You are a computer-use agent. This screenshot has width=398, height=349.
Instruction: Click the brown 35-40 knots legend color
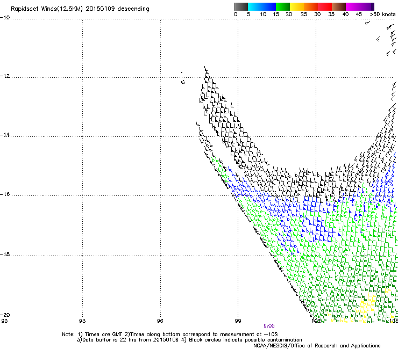click(339, 6)
